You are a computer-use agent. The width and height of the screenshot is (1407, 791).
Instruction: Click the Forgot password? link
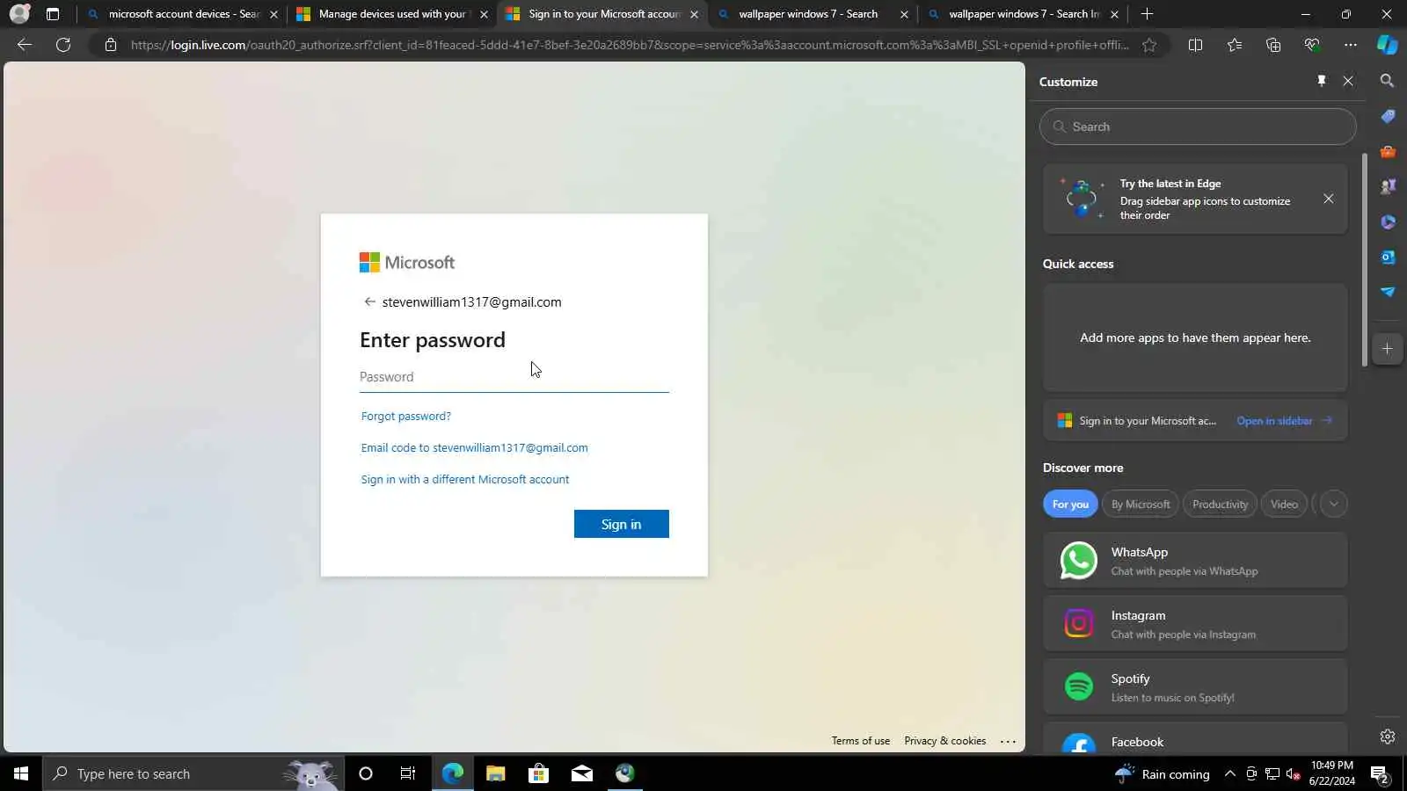406,416
